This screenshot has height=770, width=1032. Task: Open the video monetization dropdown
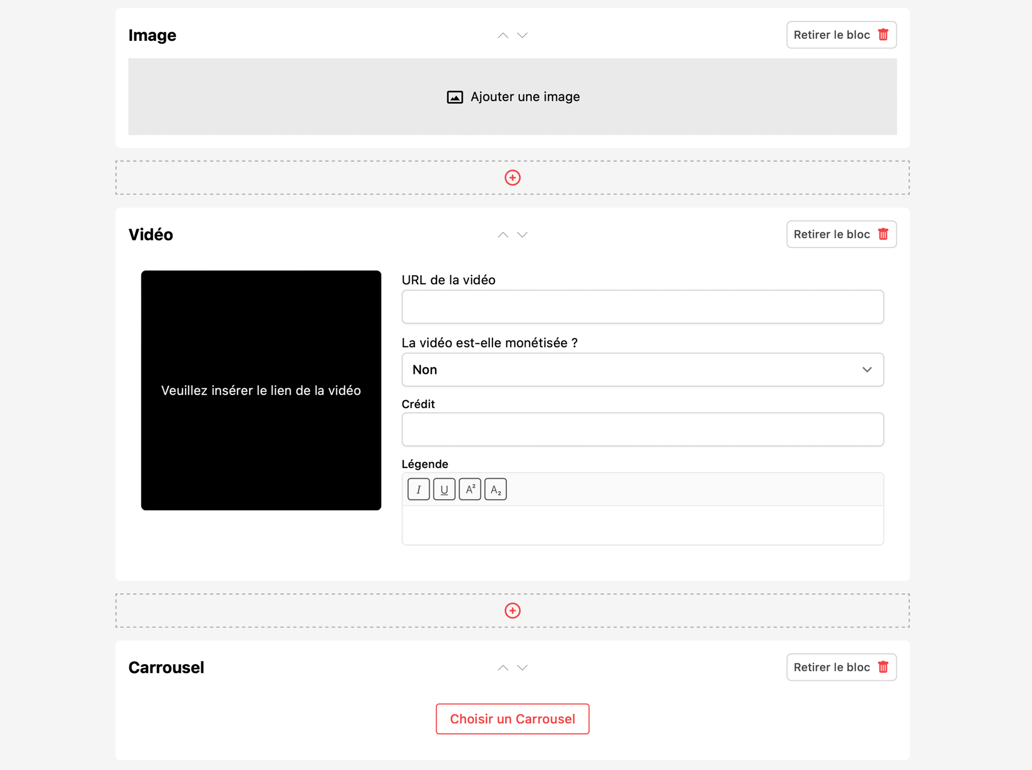click(643, 370)
